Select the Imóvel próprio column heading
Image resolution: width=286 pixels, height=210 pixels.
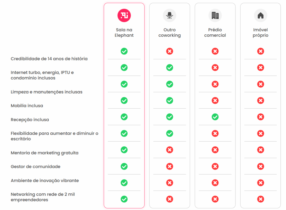click(261, 32)
